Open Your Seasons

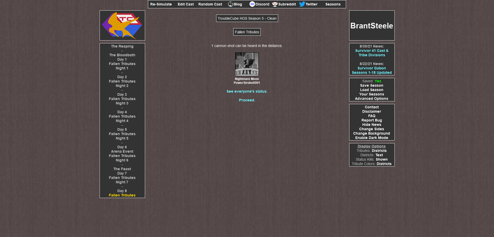[x=372, y=94]
